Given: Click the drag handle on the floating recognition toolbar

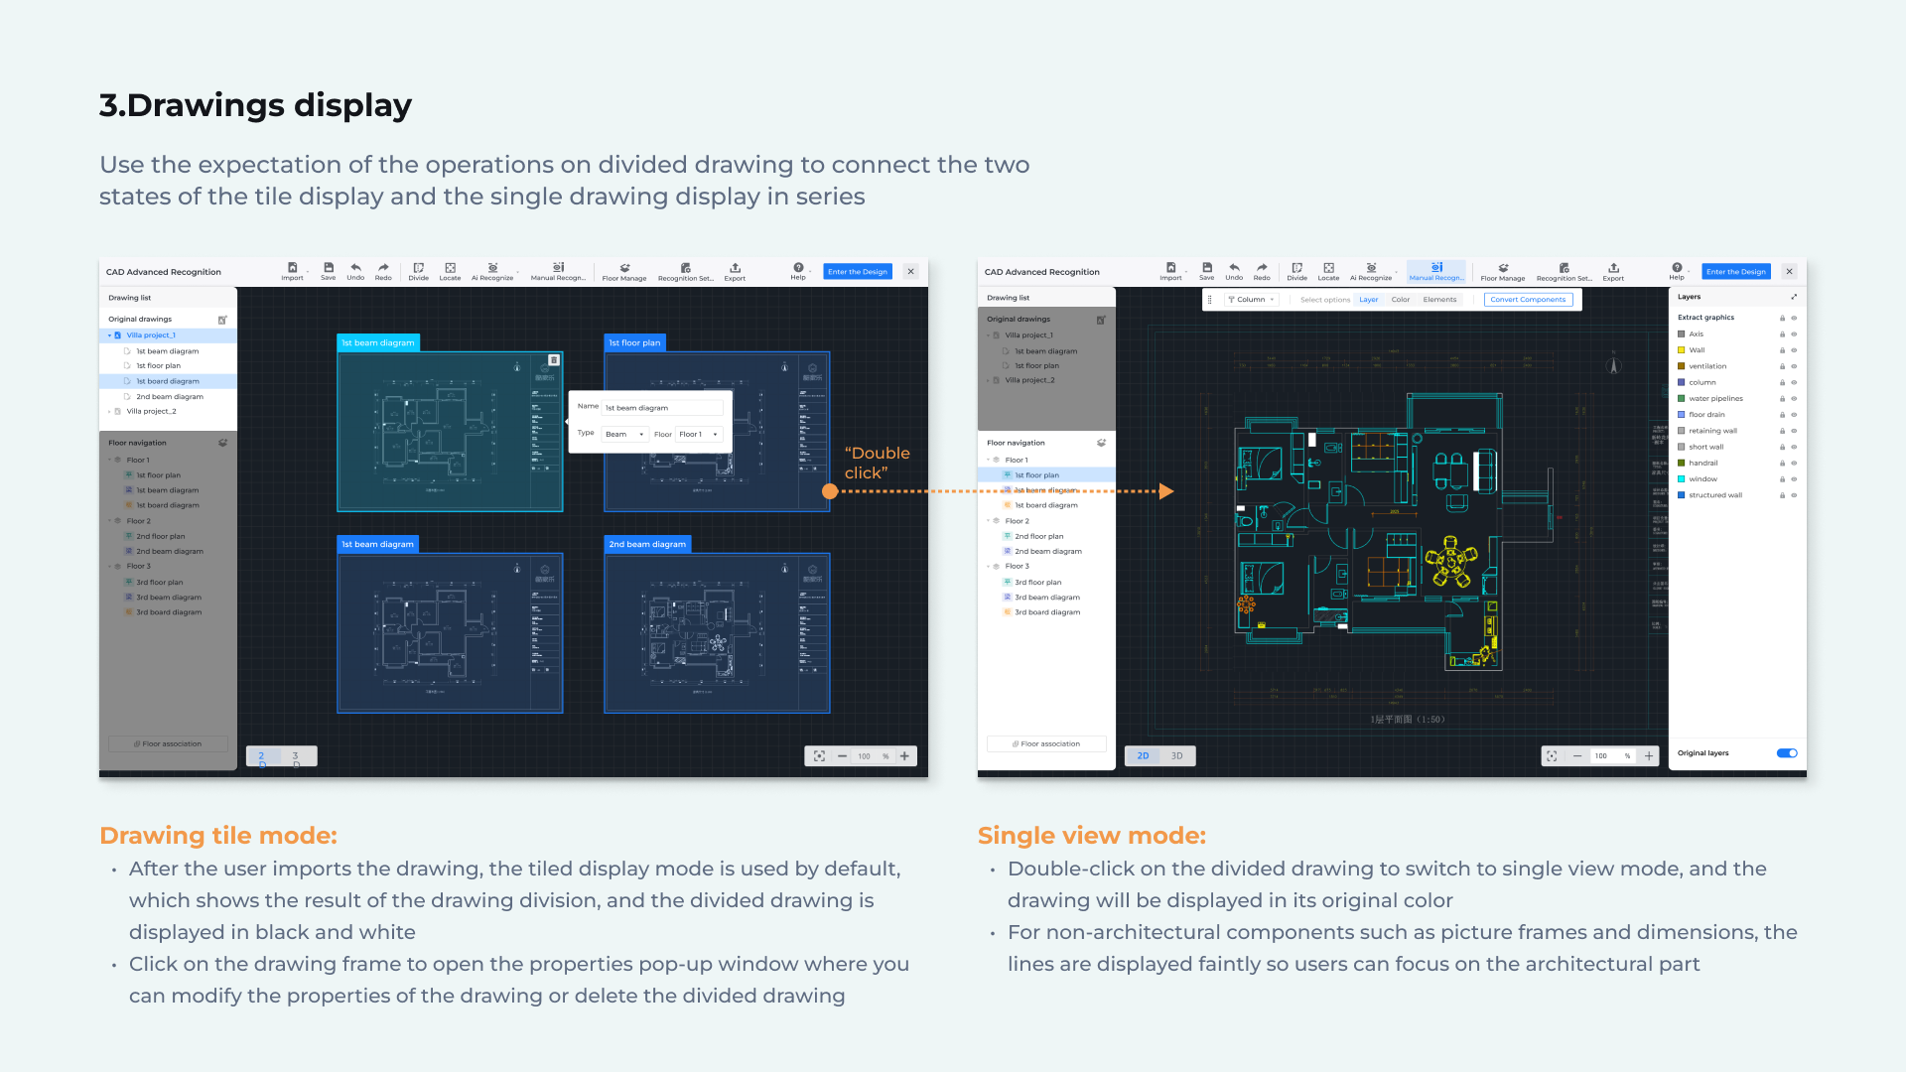Looking at the screenshot, I should 1210,300.
